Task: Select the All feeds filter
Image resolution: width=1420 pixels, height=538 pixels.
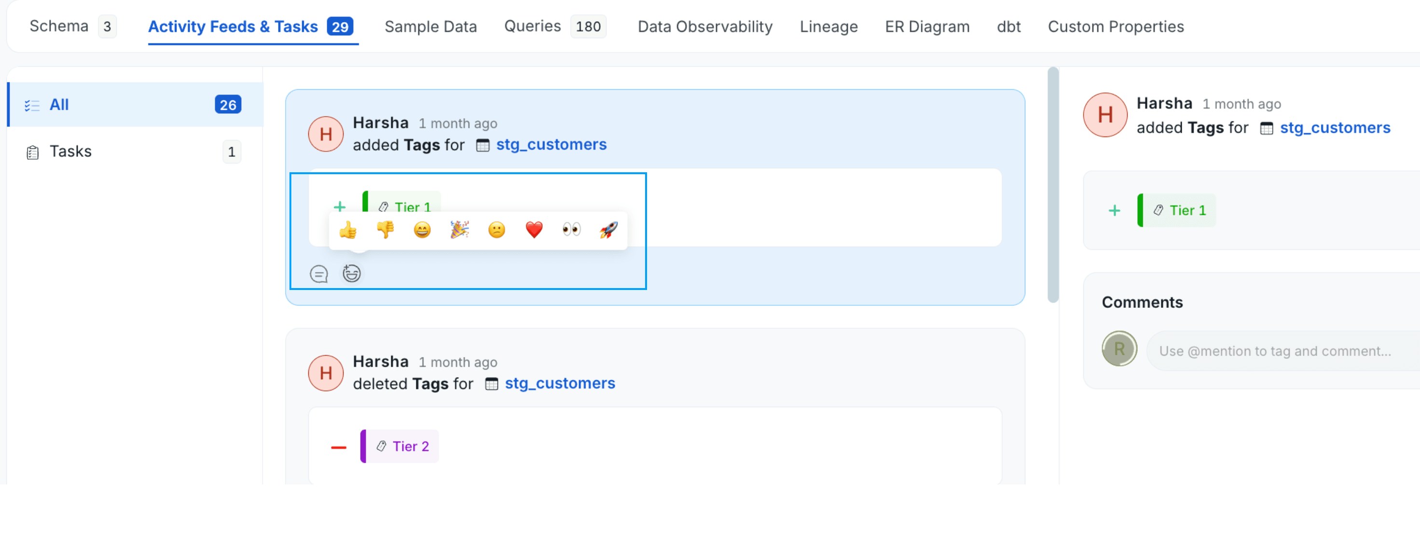Action: pos(59,105)
